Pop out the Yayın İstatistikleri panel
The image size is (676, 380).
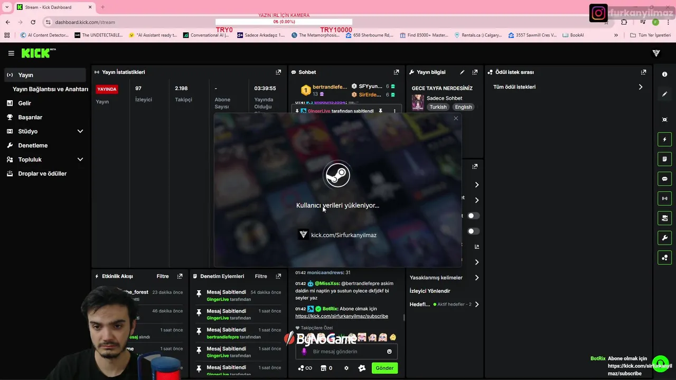point(278,72)
